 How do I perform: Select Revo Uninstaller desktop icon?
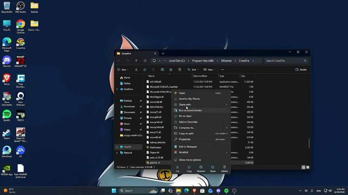pos(7,99)
